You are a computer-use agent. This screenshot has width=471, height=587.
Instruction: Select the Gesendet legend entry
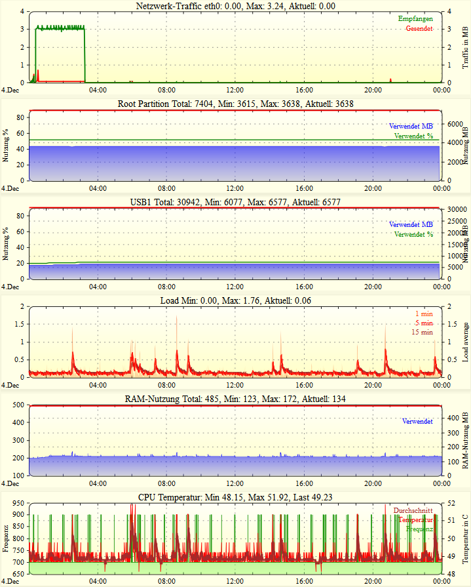click(419, 29)
